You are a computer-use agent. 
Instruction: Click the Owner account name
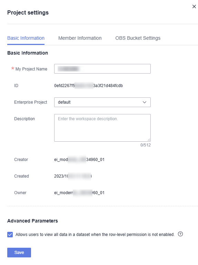coord(79,193)
